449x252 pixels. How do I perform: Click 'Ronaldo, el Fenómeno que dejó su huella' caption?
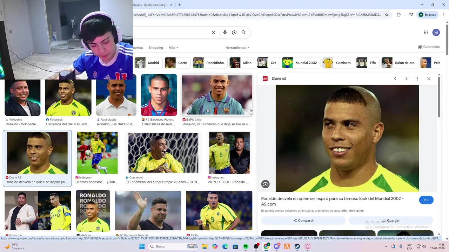[x=216, y=124]
